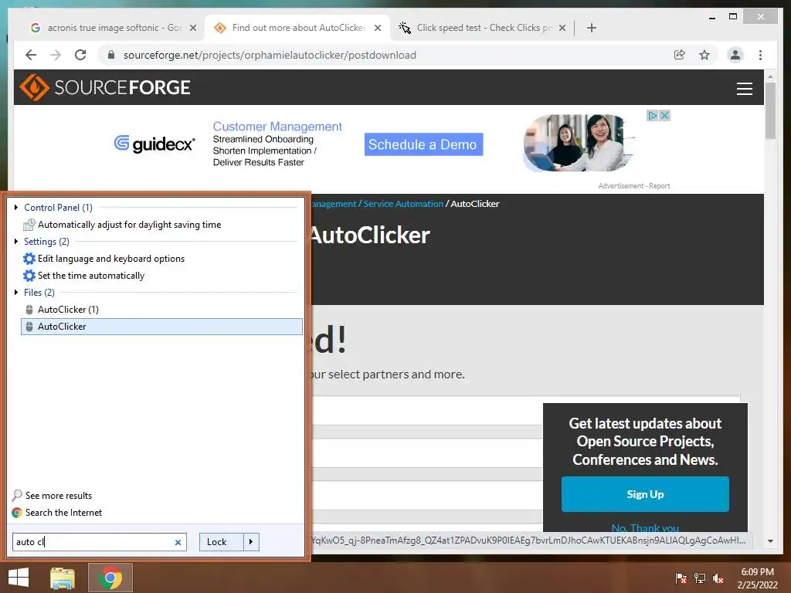Collapse the Control Panel (1) group
791x593 pixels.
pyautogui.click(x=16, y=207)
